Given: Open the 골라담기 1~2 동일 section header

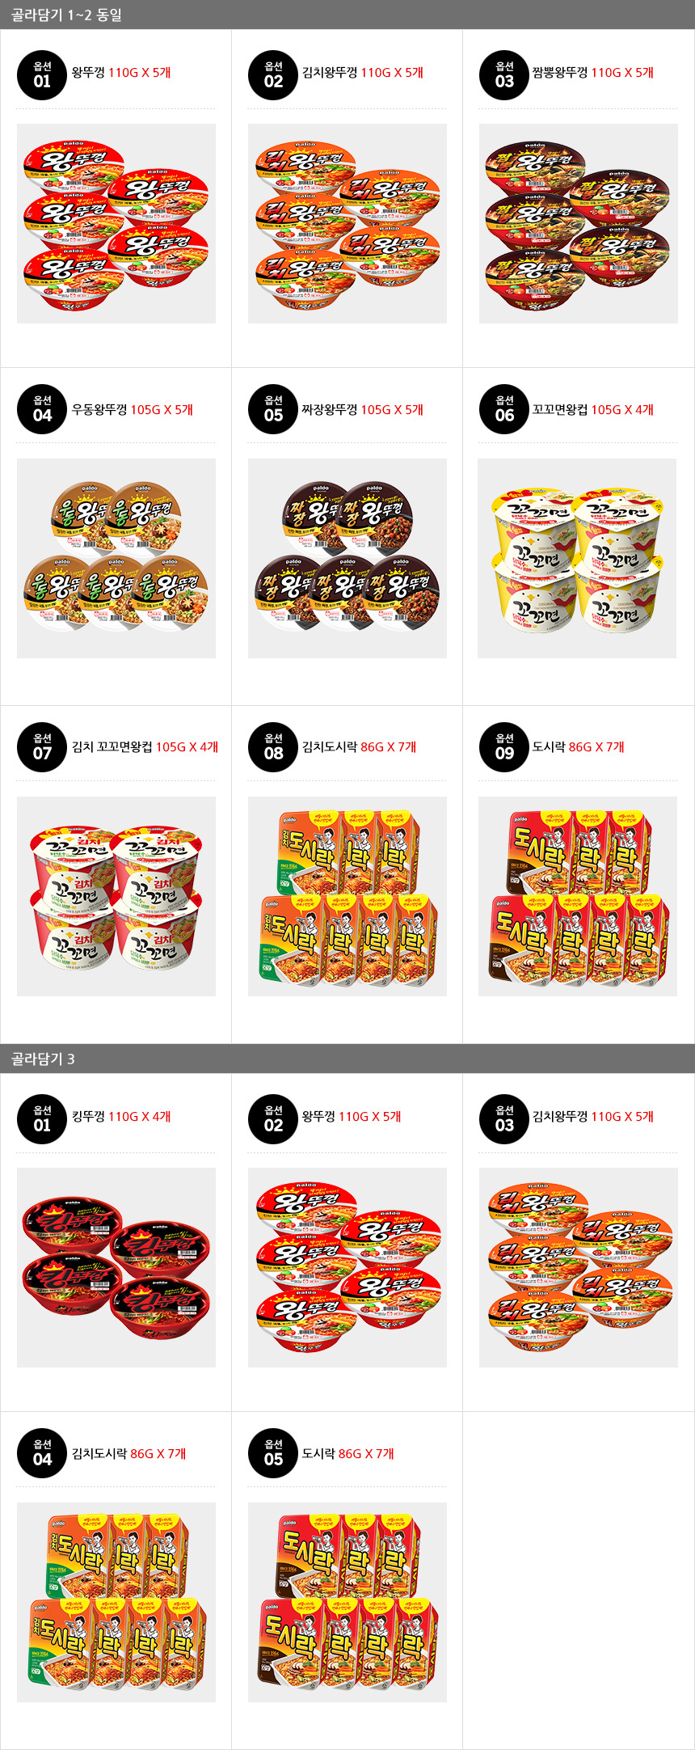Looking at the screenshot, I should tap(347, 15).
